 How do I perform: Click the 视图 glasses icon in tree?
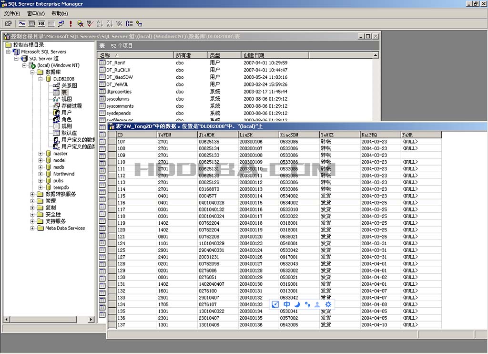point(56,99)
